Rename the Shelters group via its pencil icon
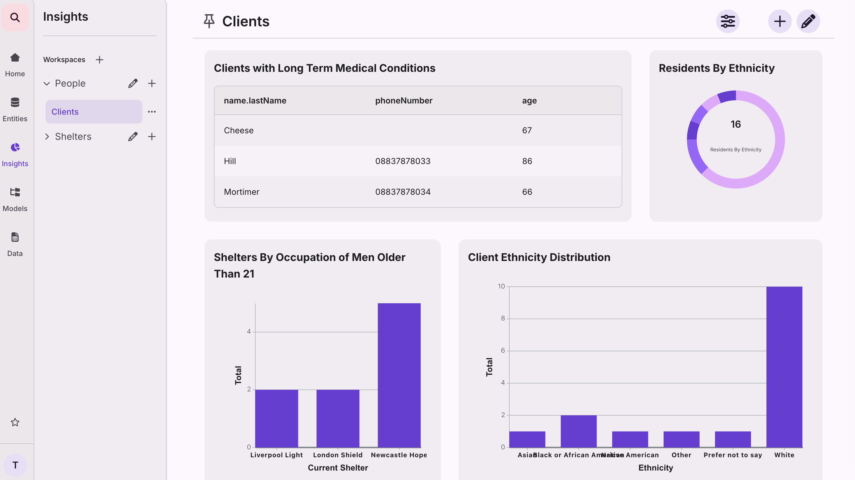Image resolution: width=855 pixels, height=480 pixels. [x=133, y=137]
